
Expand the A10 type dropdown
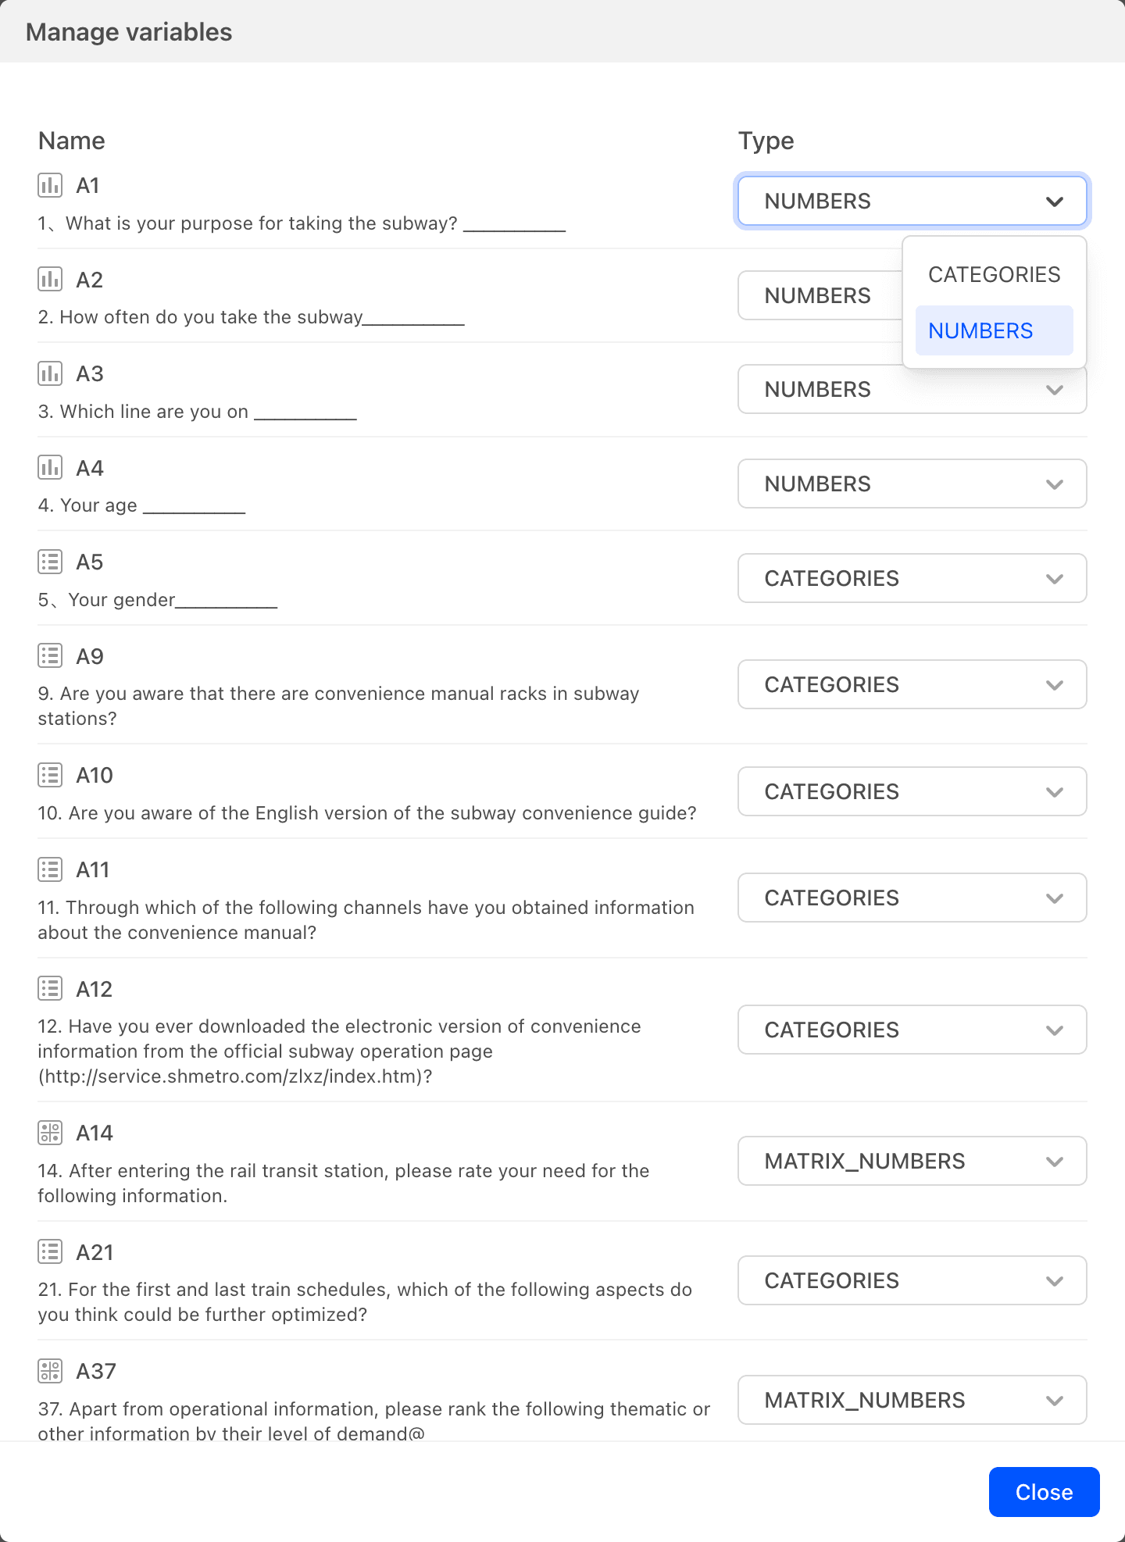coord(912,791)
